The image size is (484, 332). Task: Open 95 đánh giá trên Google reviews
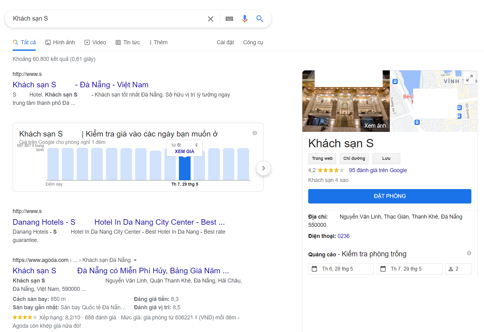(378, 170)
